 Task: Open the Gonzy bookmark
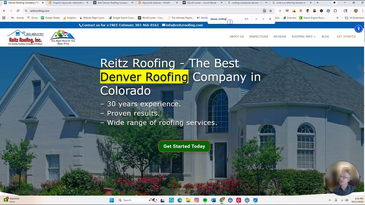tap(32, 18)
